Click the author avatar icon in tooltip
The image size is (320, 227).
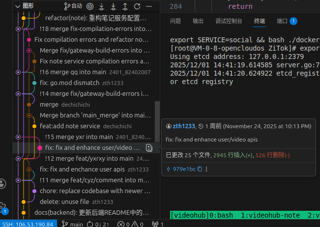[x=169, y=126]
